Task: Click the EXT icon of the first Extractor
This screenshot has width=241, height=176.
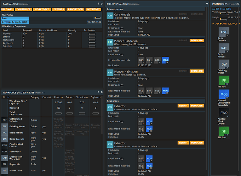Action: (110, 107)
